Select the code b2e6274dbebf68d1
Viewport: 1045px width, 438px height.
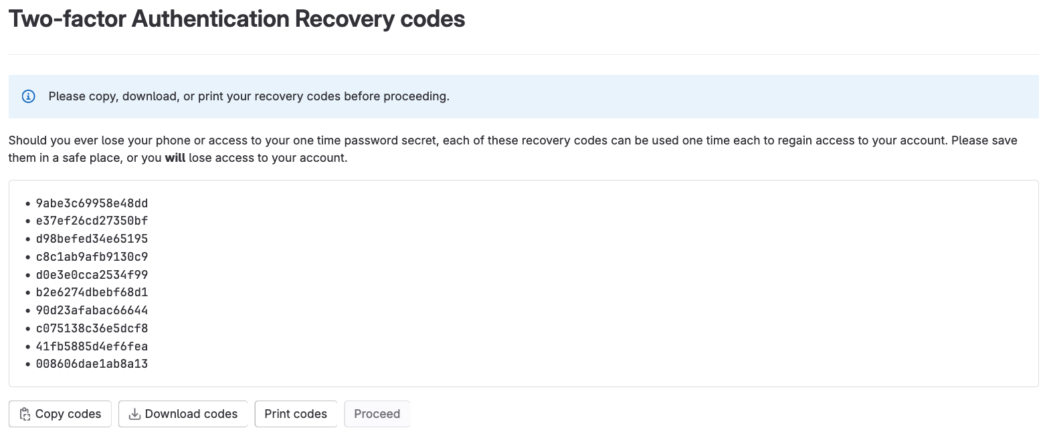(x=92, y=292)
